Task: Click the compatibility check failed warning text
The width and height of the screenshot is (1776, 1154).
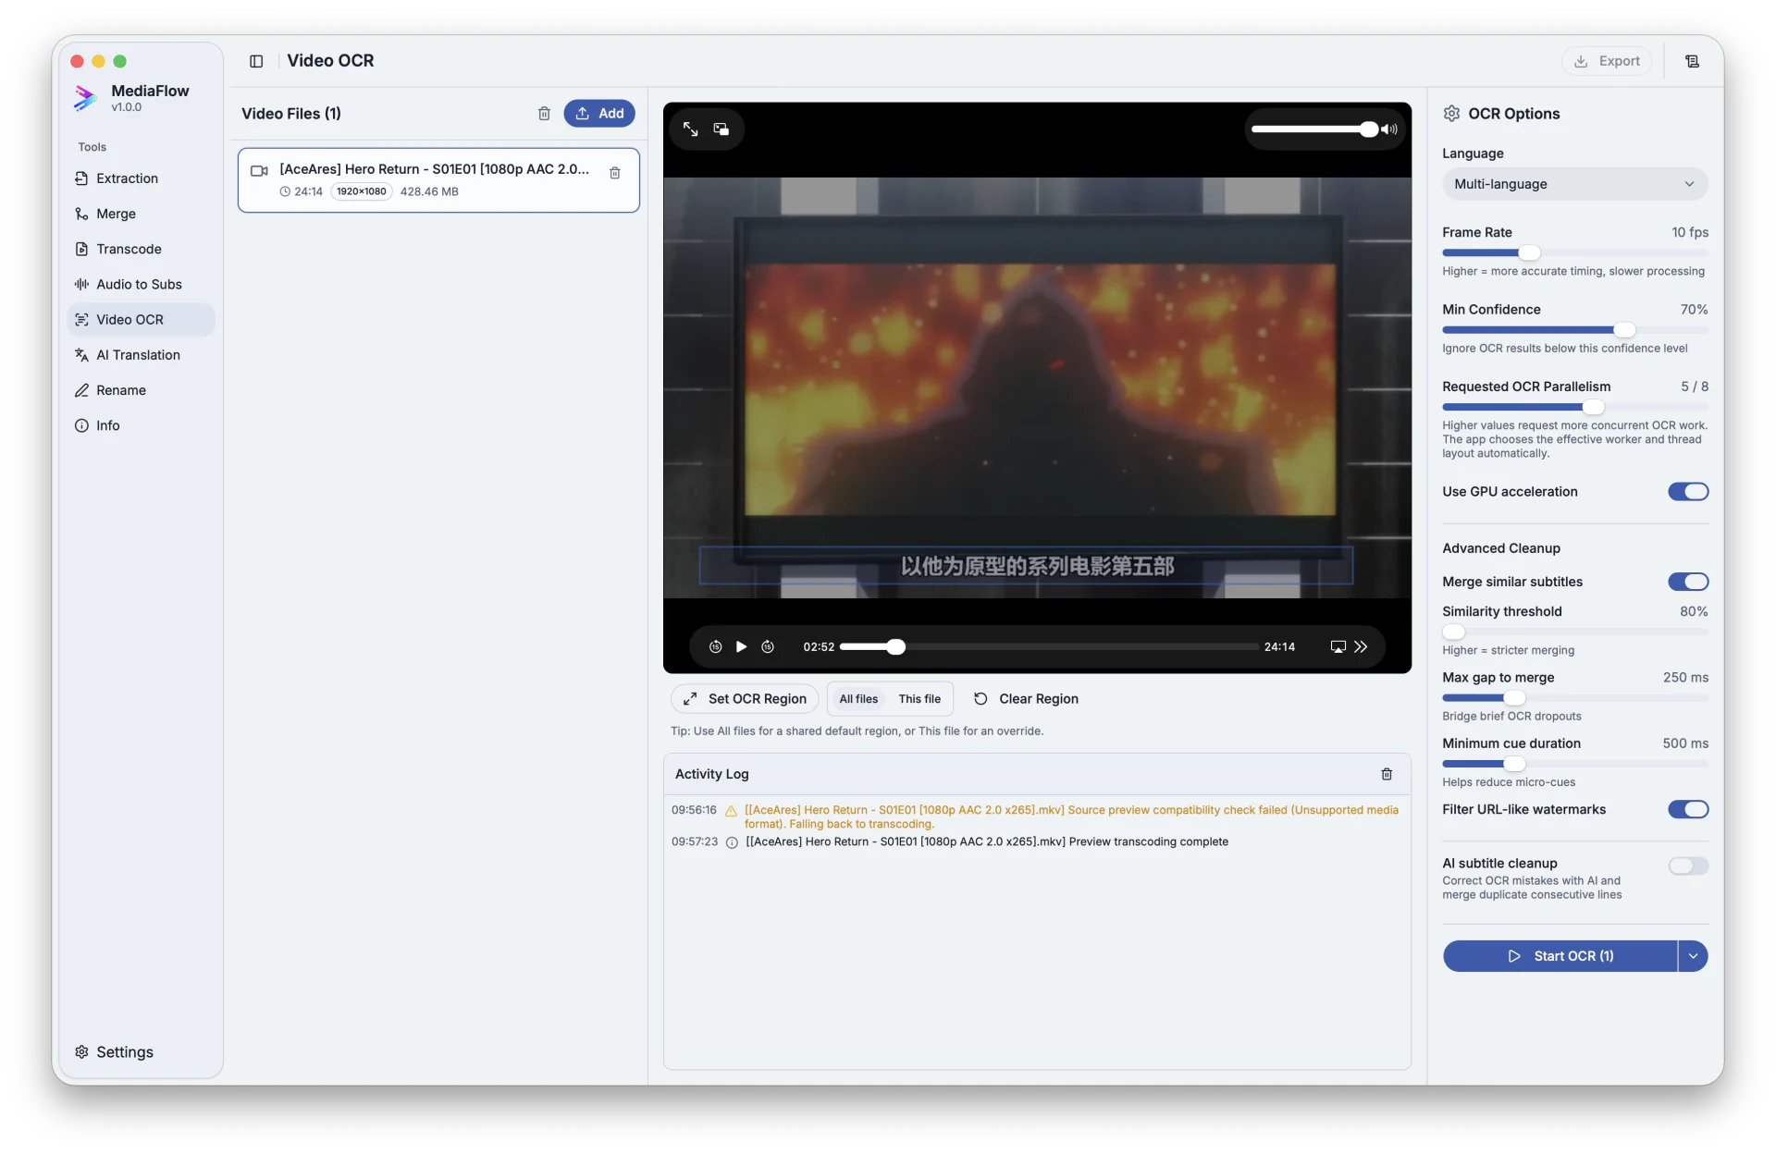Action: [x=1071, y=817]
